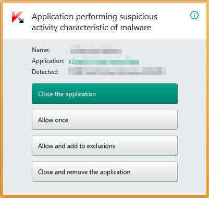This screenshot has height=198, width=209.
Task: Select the Allow once option
Action: coord(105,119)
